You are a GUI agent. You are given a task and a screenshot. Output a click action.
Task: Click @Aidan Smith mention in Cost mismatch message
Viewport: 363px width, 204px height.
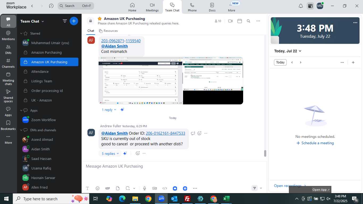pyautogui.click(x=115, y=46)
